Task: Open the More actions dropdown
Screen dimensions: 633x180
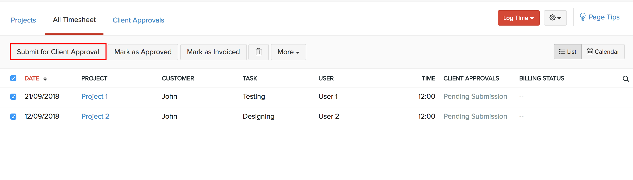Action: pos(288,52)
